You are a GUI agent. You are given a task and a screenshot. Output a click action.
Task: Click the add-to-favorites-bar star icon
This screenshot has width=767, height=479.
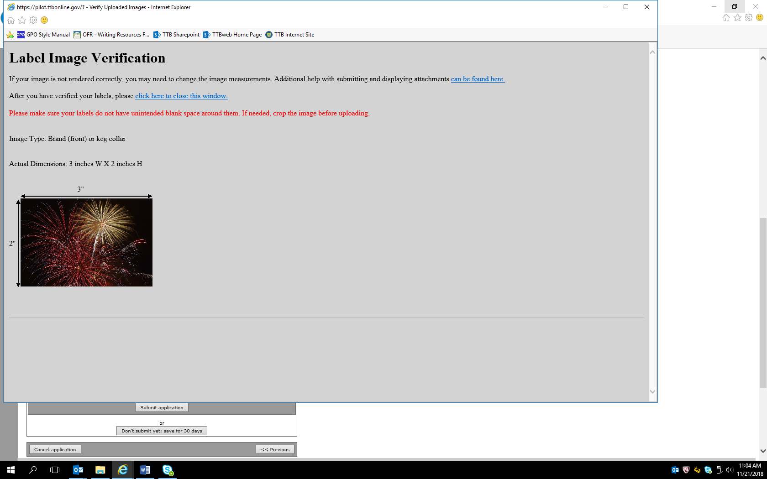click(x=10, y=35)
